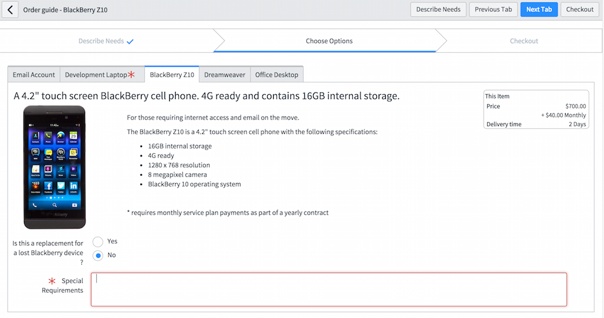The width and height of the screenshot is (604, 318).
Task: Switch to BlackBerry Z10 tab
Action: (172, 75)
